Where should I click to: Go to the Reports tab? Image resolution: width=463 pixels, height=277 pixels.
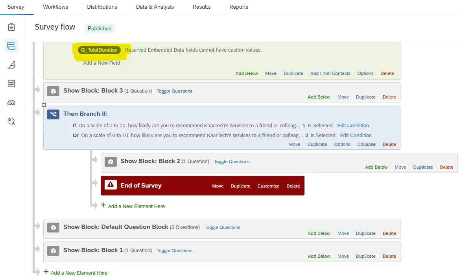click(239, 7)
